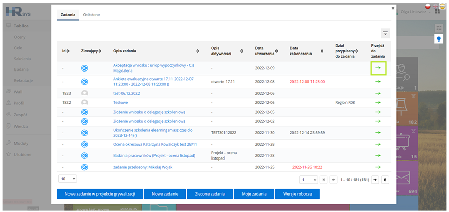Click the Wersje robocze button
The width and height of the screenshot is (449, 212).
298,194
